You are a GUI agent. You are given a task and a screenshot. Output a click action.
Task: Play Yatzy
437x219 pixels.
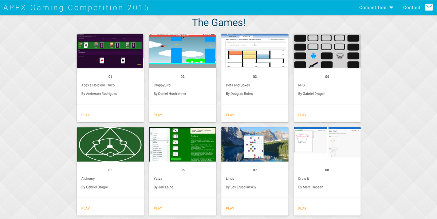[x=158, y=208]
